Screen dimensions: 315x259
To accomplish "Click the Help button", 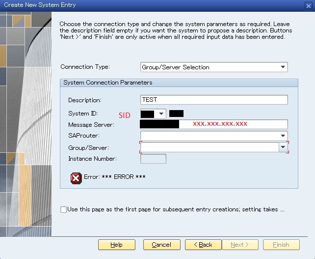I will [116, 245].
